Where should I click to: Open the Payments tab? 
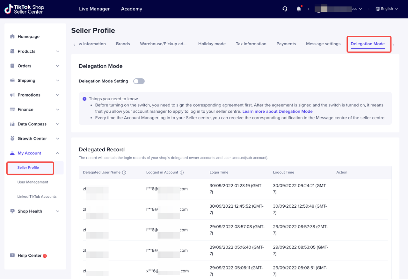286,44
